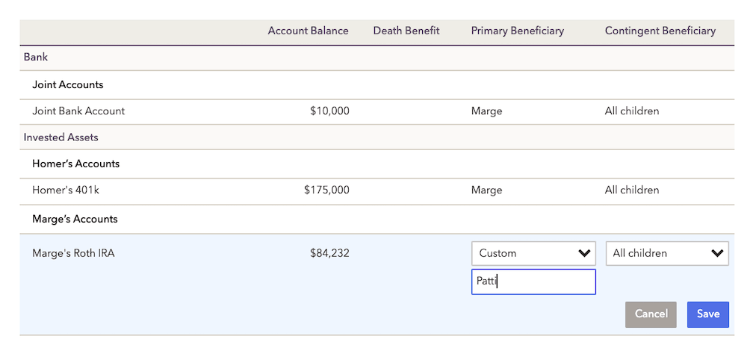Click the Bank section heading
The width and height of the screenshot is (753, 345).
(x=36, y=57)
